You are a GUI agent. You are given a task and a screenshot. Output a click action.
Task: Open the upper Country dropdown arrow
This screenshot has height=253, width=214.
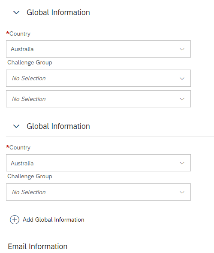tap(182, 49)
